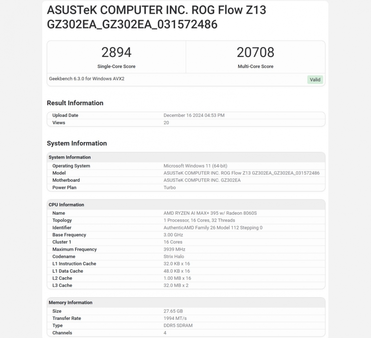The height and width of the screenshot is (338, 371).
Task: Click the 'Upload Date' row label
Action: (x=65, y=115)
